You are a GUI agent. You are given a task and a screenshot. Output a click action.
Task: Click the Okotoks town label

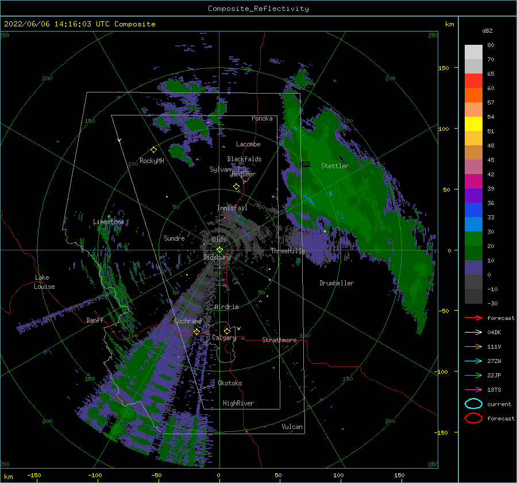pos(230,383)
